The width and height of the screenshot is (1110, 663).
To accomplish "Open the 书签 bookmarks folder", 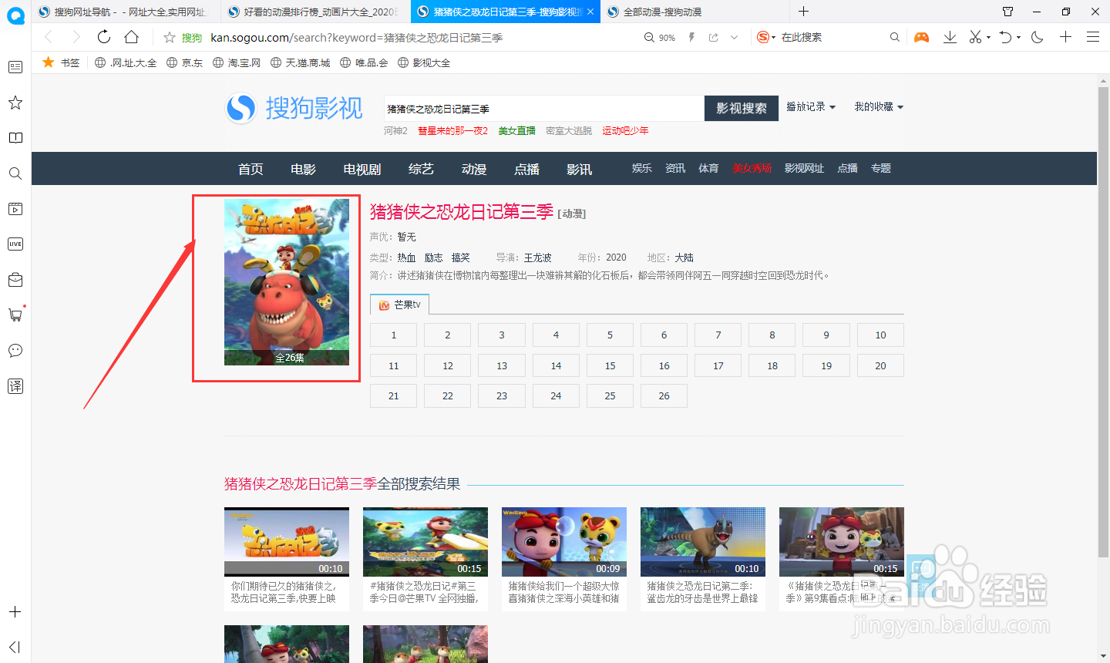I will 61,62.
